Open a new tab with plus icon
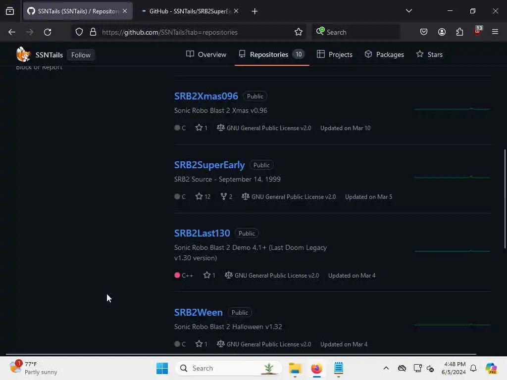This screenshot has height=380, width=507. (x=254, y=11)
